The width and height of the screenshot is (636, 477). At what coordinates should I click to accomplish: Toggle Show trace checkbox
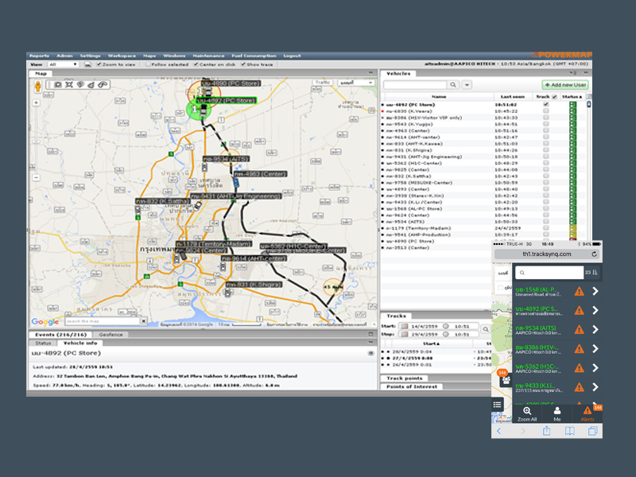(x=243, y=64)
